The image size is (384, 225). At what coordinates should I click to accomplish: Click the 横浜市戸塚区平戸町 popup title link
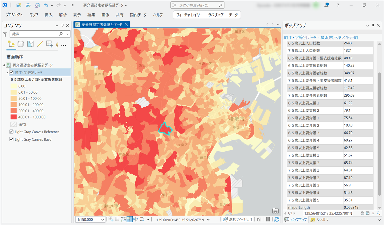(x=321, y=37)
